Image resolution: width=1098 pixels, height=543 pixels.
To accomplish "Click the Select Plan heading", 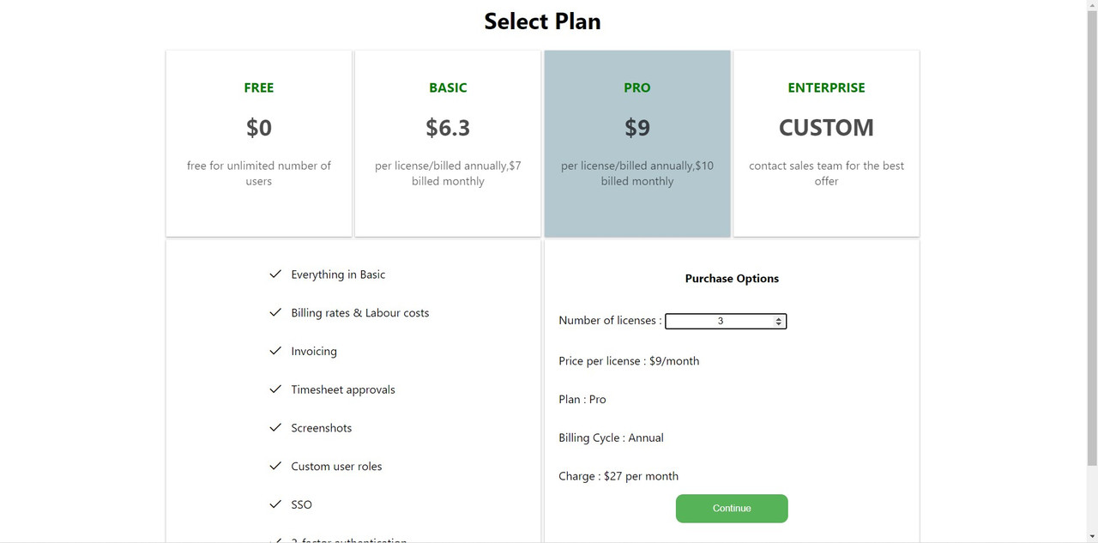I will (542, 21).
